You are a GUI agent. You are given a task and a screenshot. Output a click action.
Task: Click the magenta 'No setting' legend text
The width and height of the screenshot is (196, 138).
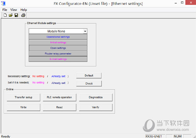[38, 83]
